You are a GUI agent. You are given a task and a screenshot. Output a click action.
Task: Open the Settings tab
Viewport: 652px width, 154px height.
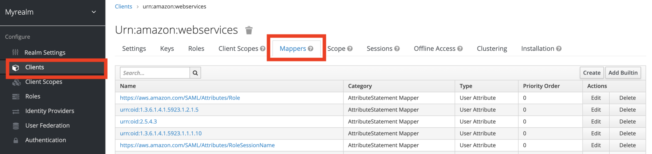pos(134,48)
